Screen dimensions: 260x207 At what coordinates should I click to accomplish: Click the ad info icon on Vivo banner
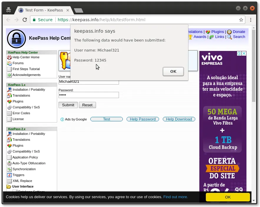[x=239, y=54]
